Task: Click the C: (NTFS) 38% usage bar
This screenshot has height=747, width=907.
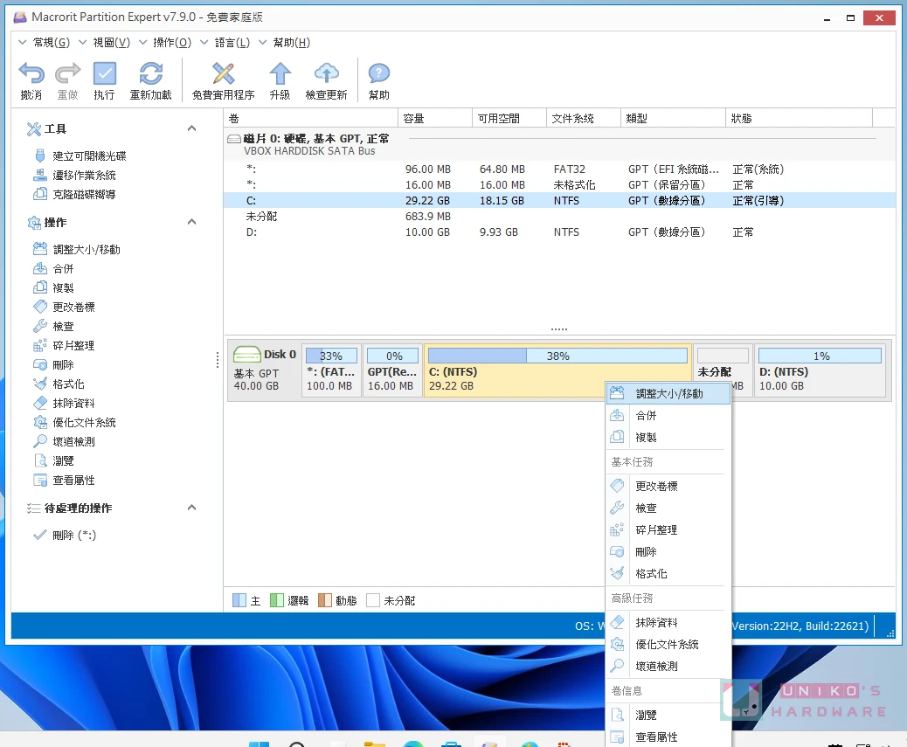Action: (x=557, y=356)
